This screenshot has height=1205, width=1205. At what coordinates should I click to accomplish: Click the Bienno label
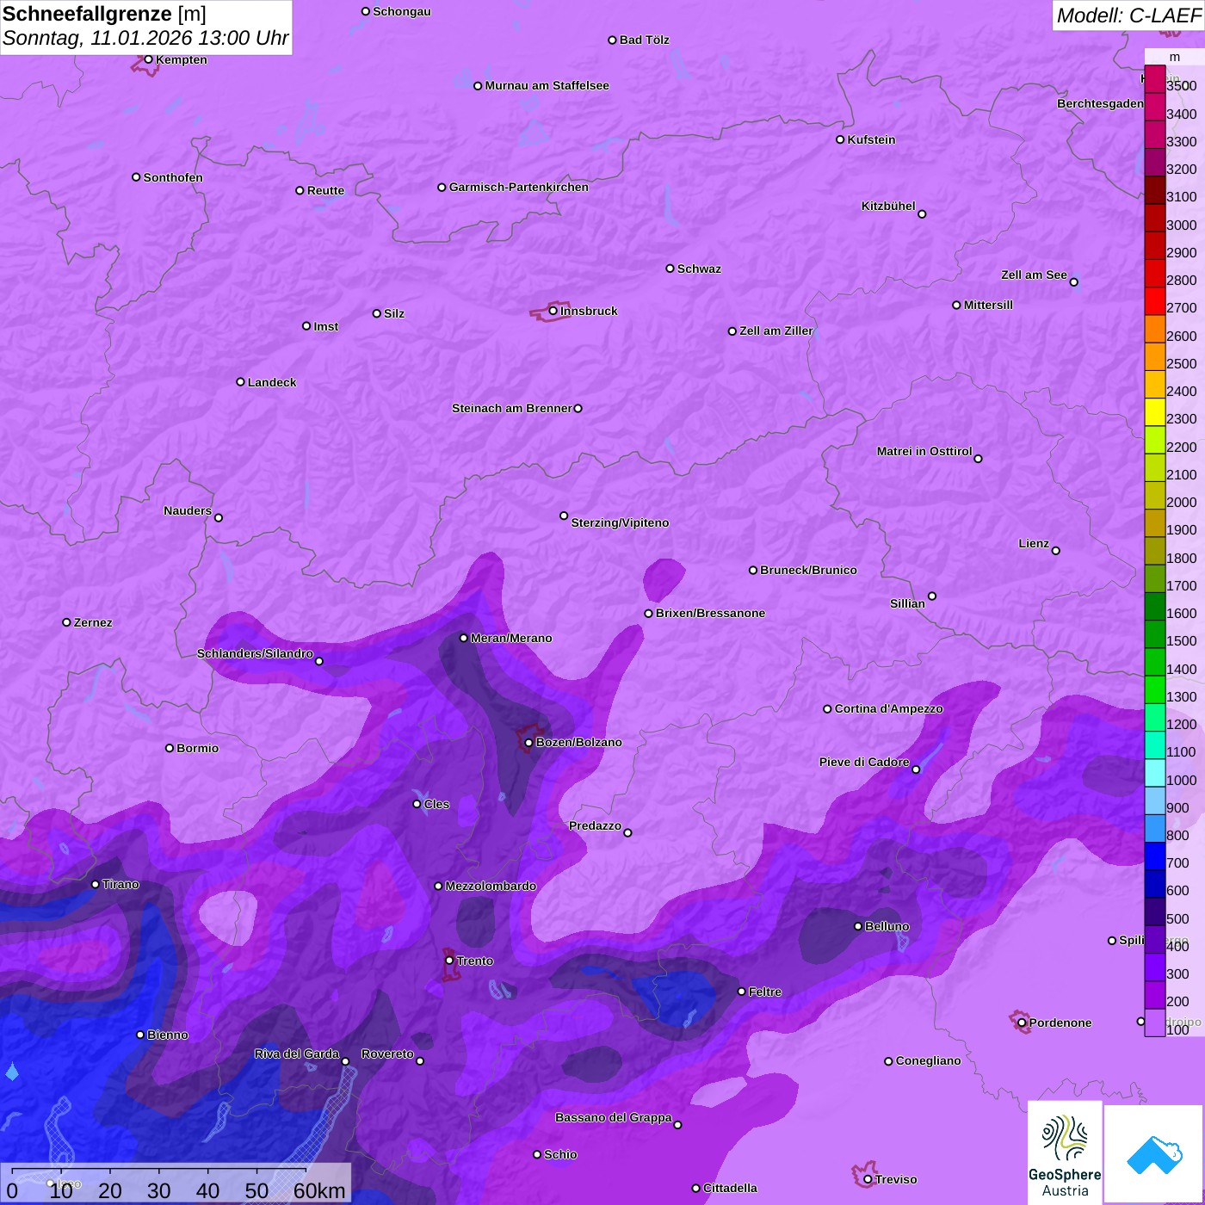pyautogui.click(x=167, y=1035)
